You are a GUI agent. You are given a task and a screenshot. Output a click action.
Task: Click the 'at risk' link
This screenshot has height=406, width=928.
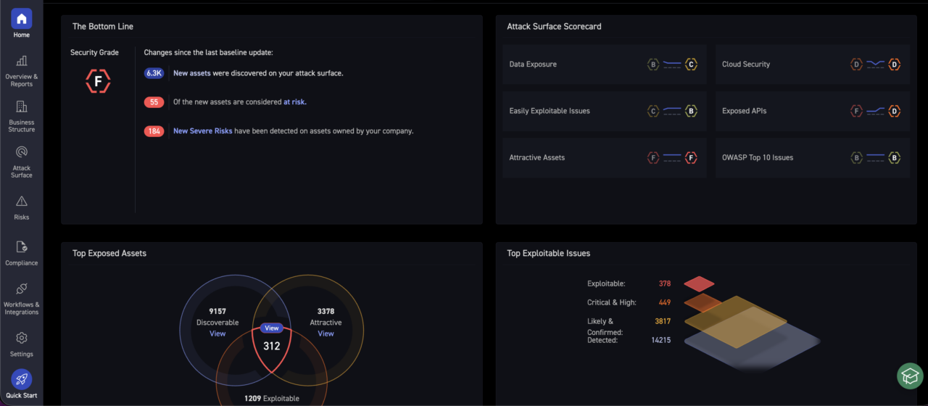coord(294,102)
